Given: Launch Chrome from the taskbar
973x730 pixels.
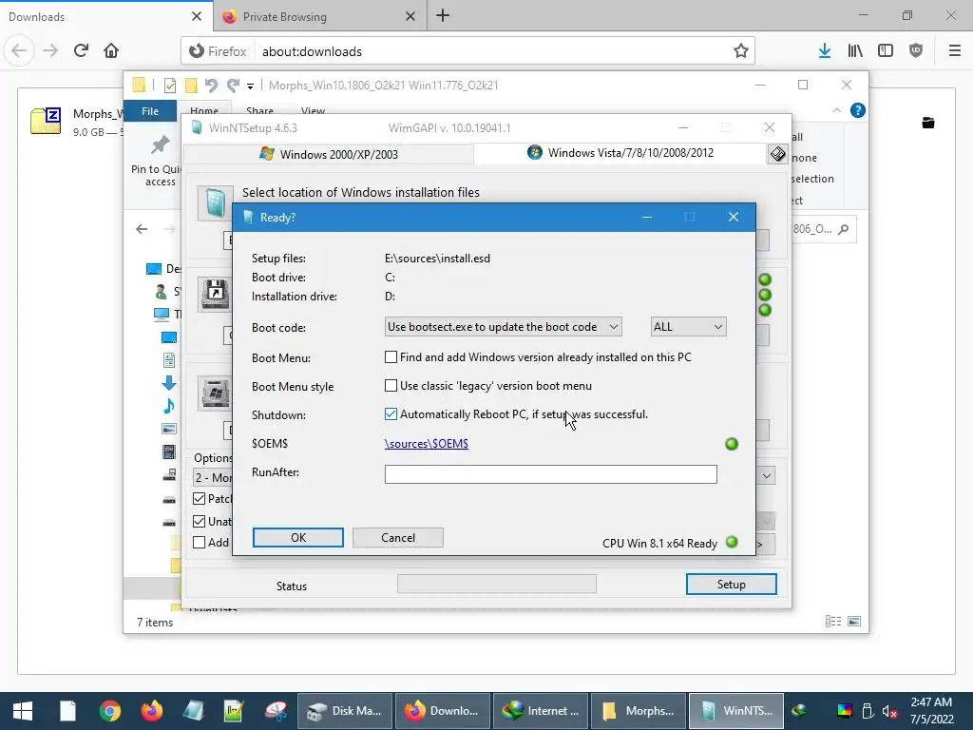Looking at the screenshot, I should coord(110,711).
